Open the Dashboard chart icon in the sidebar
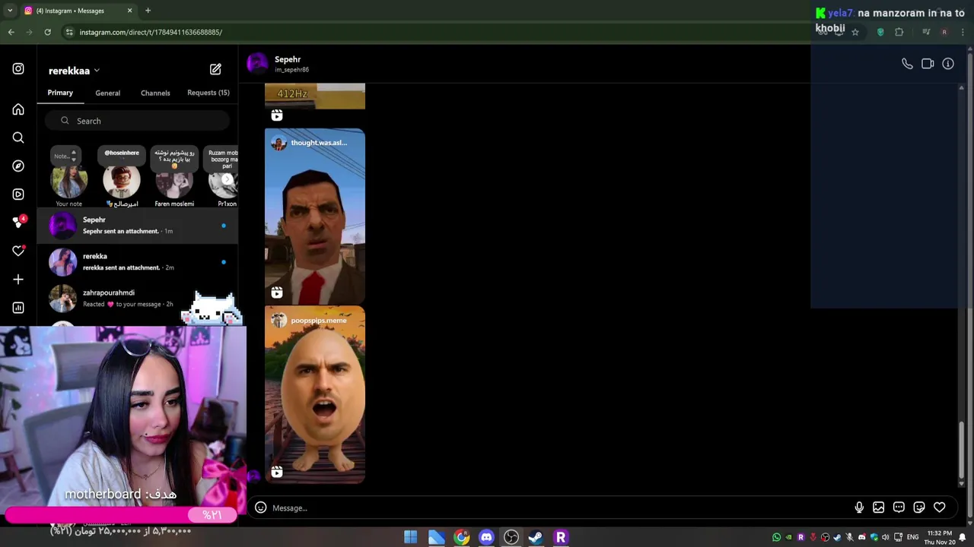Viewport: 974px width, 547px height. coord(18,308)
